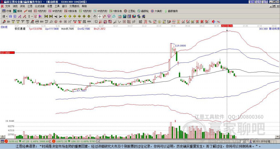Open the 资讯 menu
Screen dimensions: 280x149
(x=22, y=6)
